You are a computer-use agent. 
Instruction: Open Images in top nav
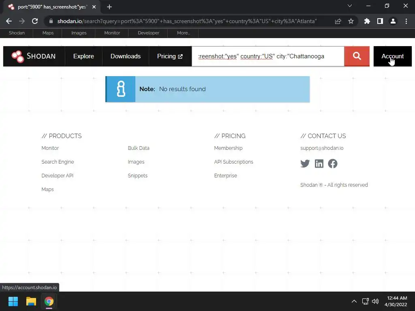click(x=79, y=33)
